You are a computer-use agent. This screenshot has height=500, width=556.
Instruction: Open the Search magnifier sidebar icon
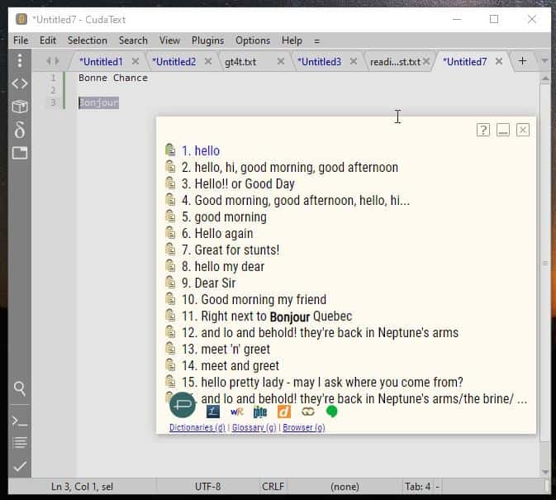(x=20, y=388)
